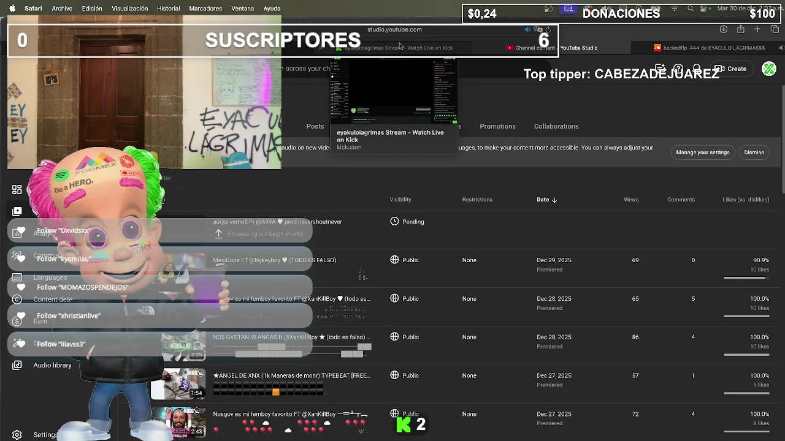Screen dimensions: 785x441
Task: Switch to the Collaborations tab
Action: coord(556,126)
